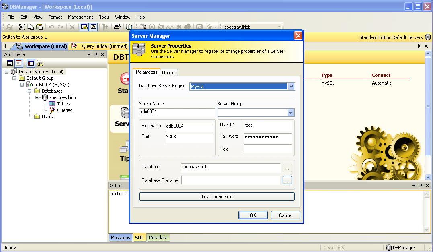Pin the Workspace panel with pushpin icon

[96, 54]
